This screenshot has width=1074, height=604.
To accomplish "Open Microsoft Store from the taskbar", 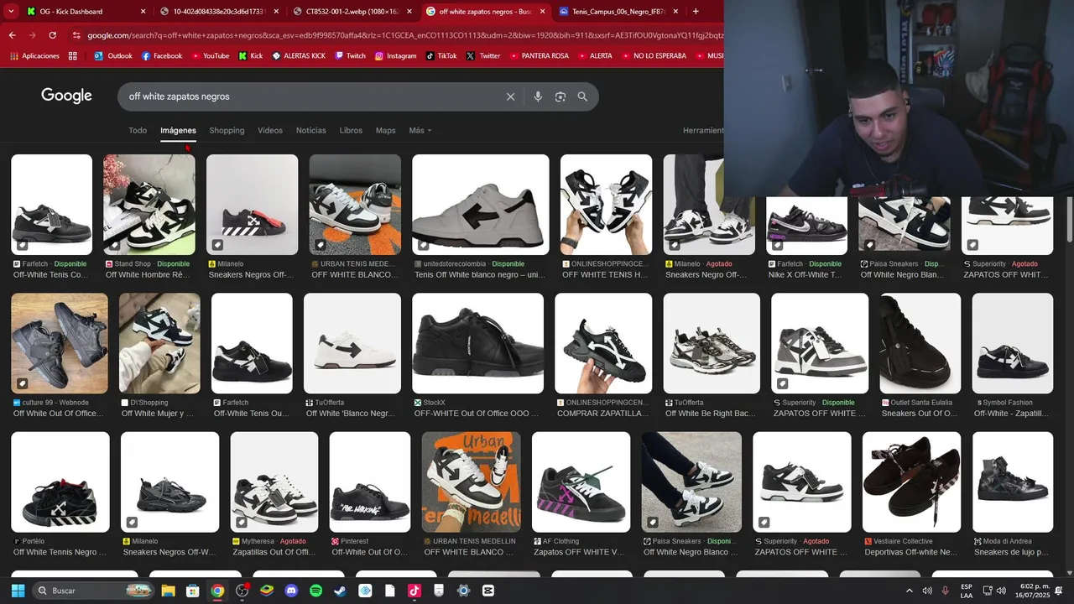I will tap(192, 591).
